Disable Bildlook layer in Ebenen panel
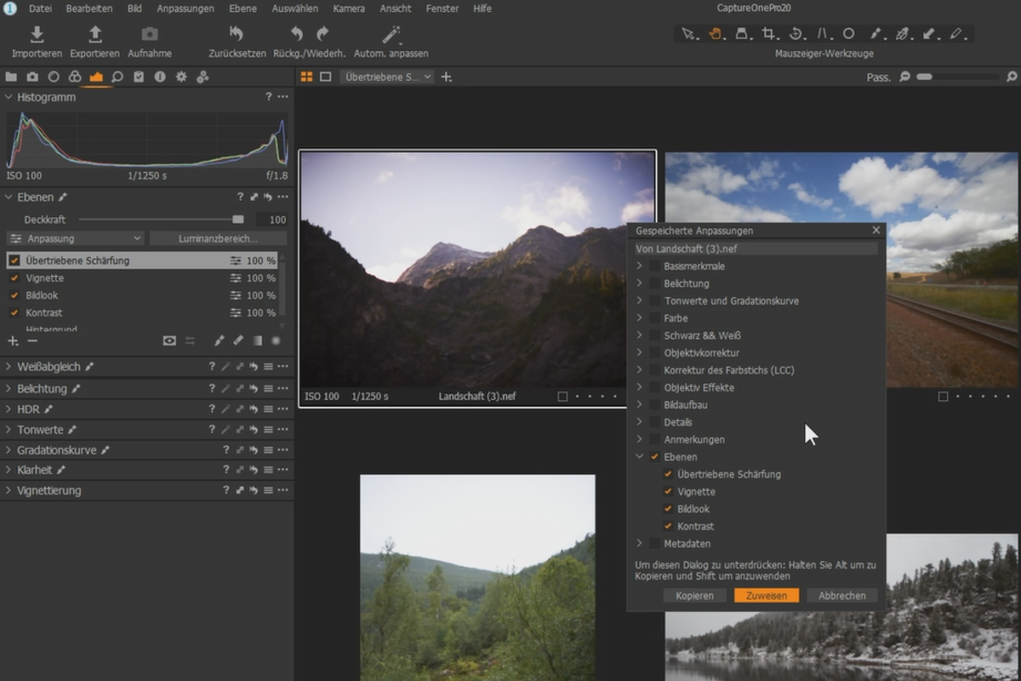This screenshot has width=1021, height=681. point(14,295)
